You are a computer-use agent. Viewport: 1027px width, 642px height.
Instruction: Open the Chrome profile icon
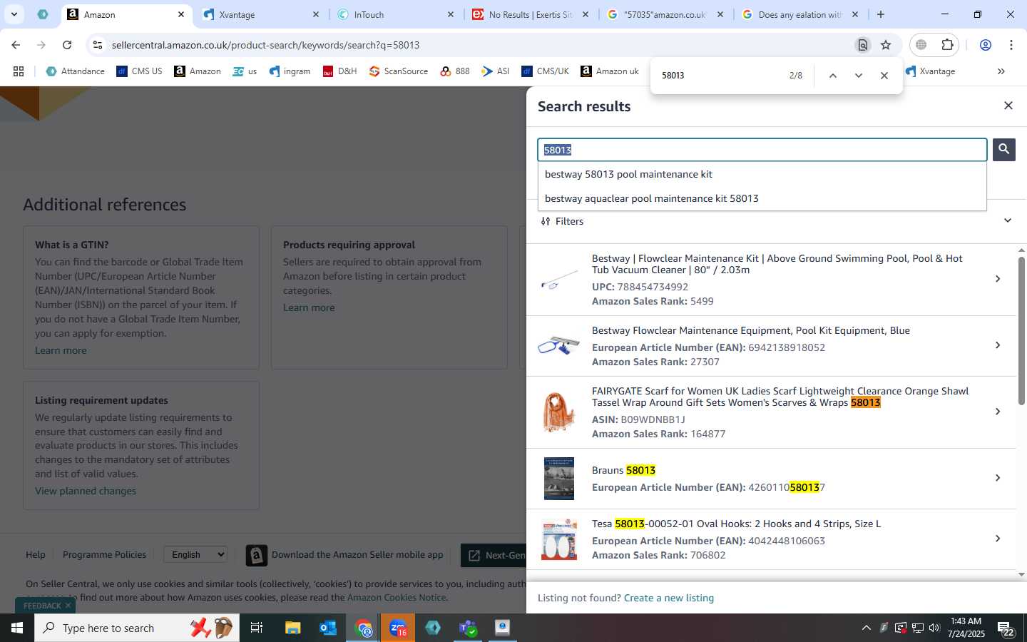(985, 45)
